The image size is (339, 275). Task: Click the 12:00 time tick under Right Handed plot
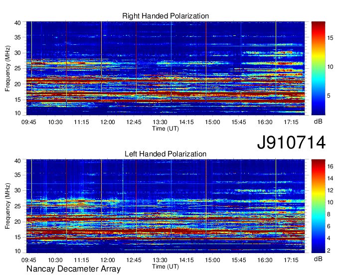(108, 122)
